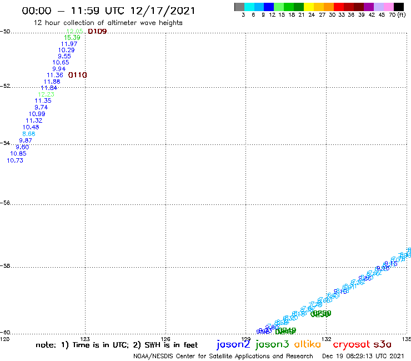Click the legend unit label '70 (ft)'
The height and width of the screenshot is (361, 411).
coord(397,15)
